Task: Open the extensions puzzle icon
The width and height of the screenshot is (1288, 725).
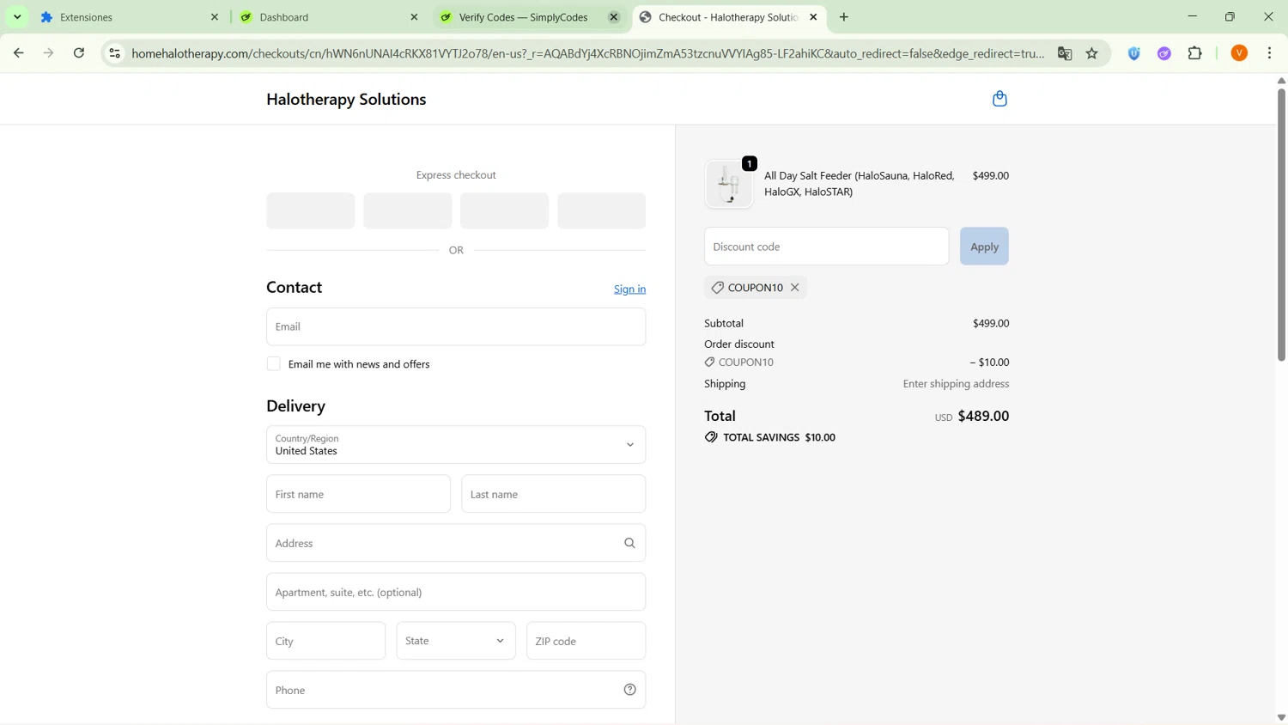Action: [1195, 53]
